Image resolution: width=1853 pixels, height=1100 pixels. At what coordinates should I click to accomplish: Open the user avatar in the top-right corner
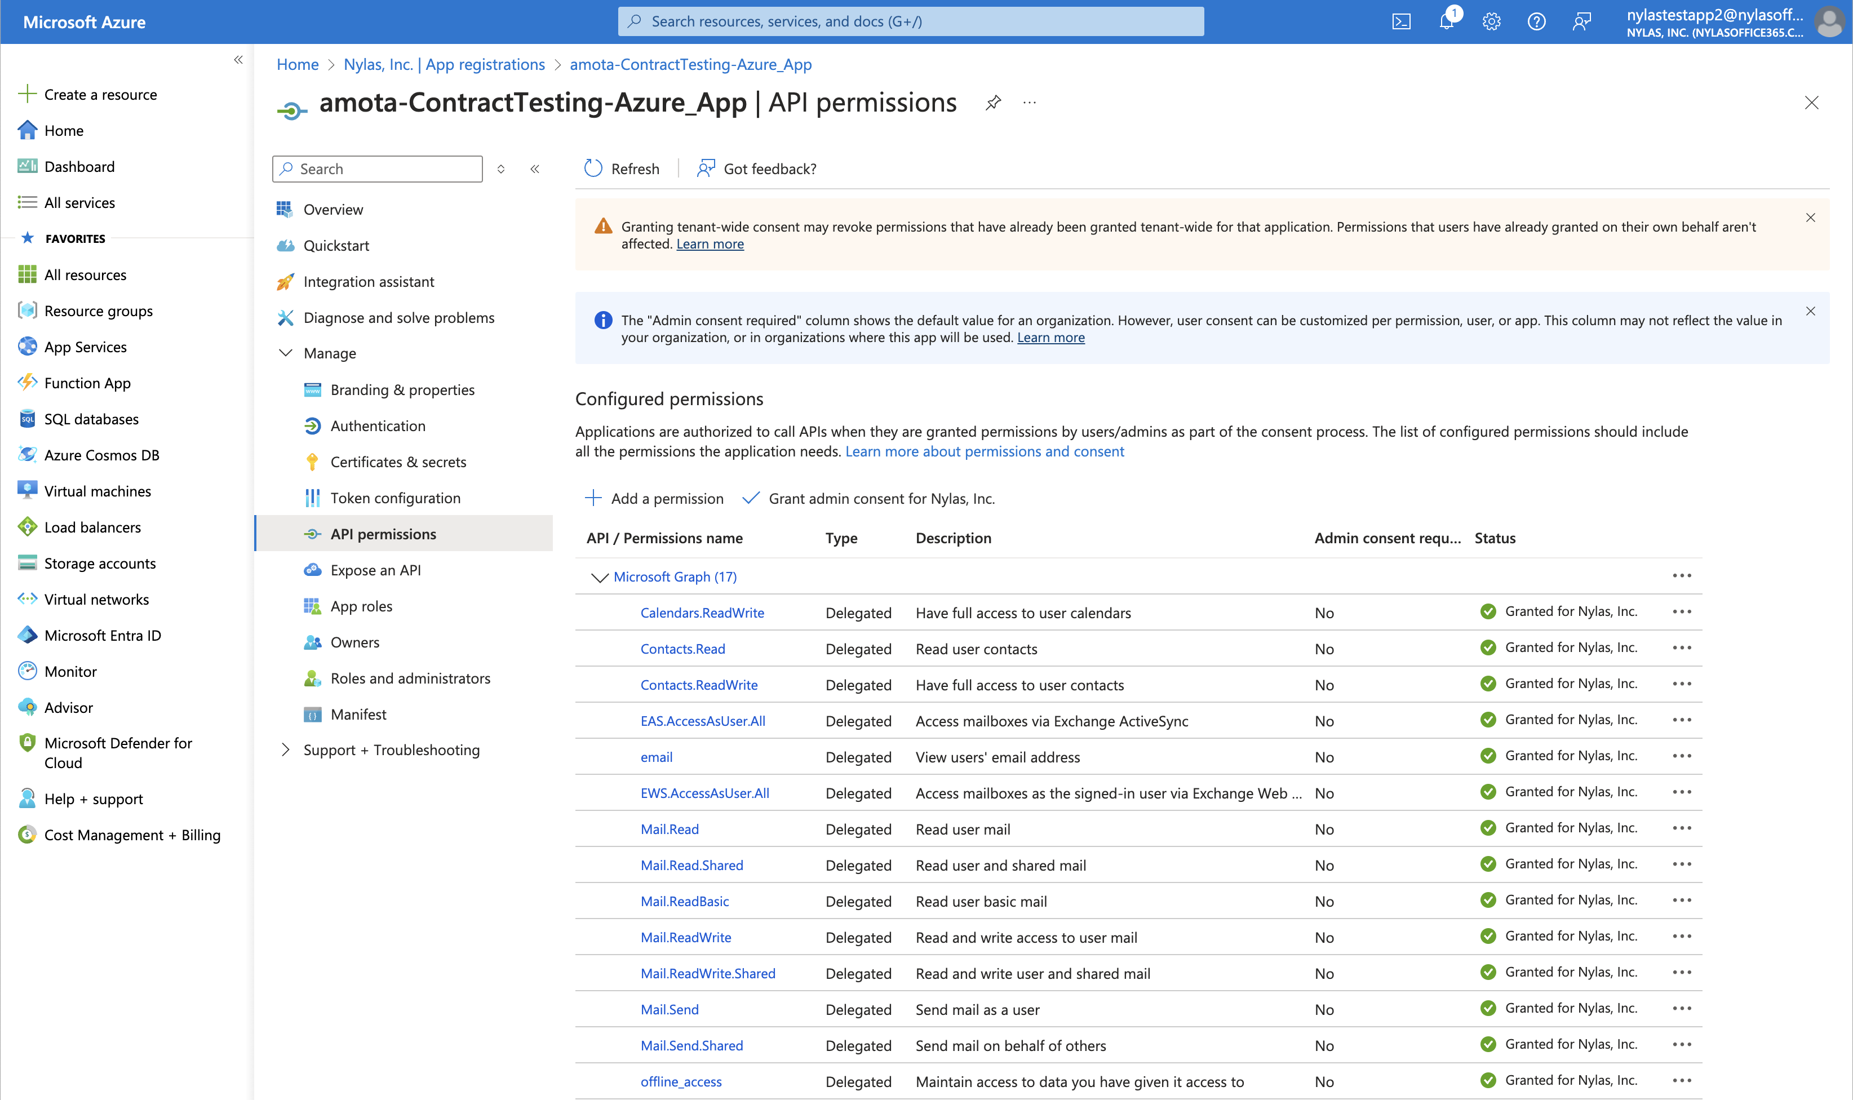click(1829, 21)
